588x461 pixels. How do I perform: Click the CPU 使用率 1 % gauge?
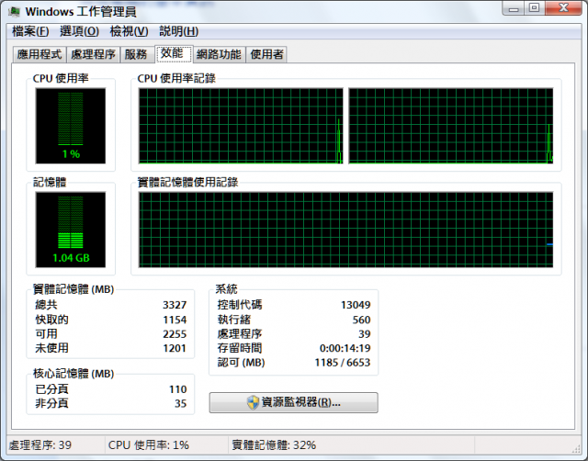(71, 126)
